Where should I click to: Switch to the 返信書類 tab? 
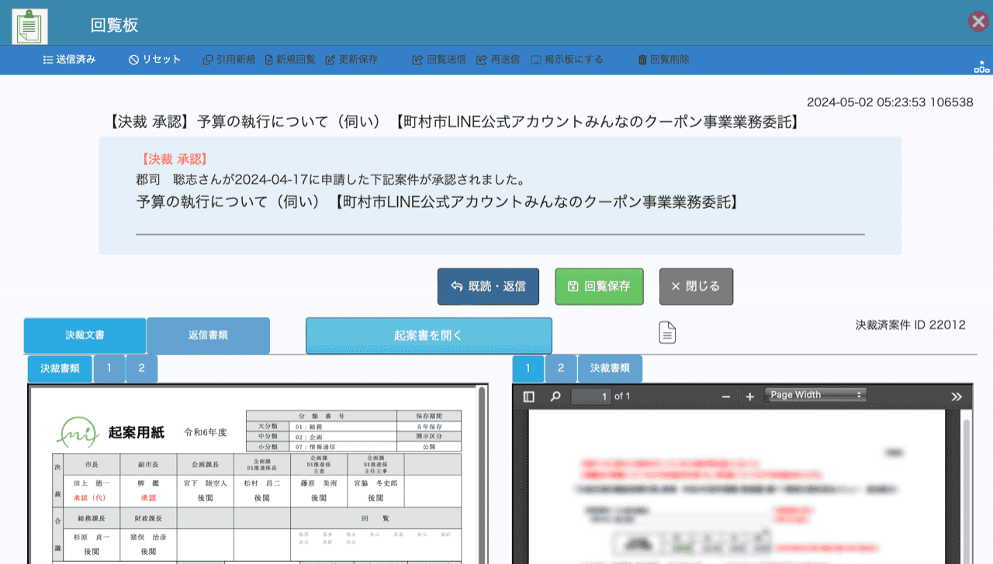point(208,335)
